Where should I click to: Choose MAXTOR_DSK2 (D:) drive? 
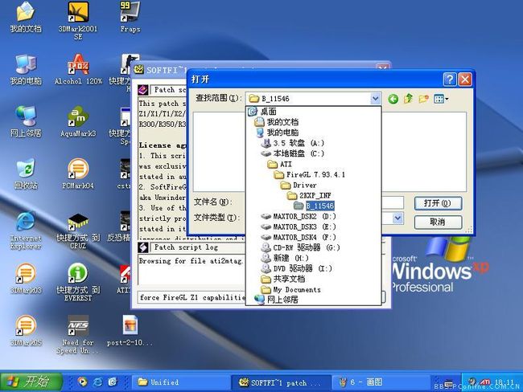[299, 216]
